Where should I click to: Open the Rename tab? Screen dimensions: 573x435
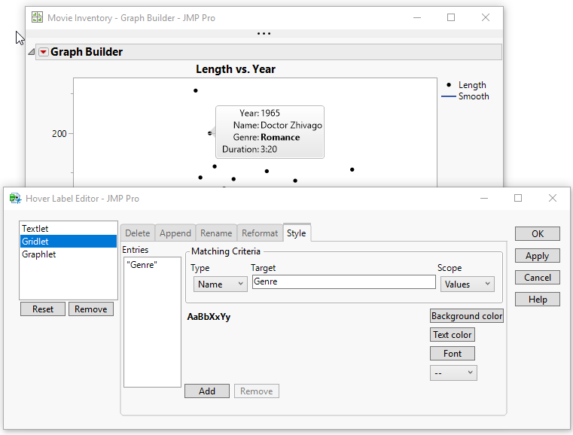[x=216, y=233]
